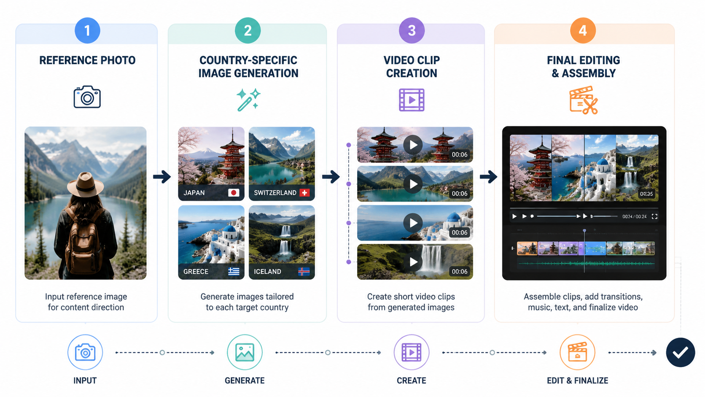705x397 pixels.
Task: Click the purple film clip icon under Video Clip Creation
Action: (412, 100)
